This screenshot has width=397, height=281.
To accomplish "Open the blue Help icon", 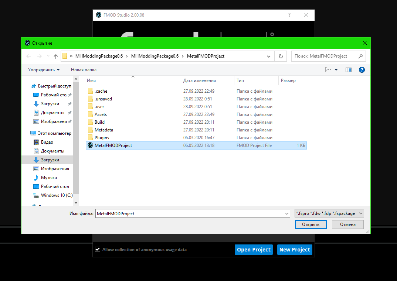I will (x=362, y=70).
